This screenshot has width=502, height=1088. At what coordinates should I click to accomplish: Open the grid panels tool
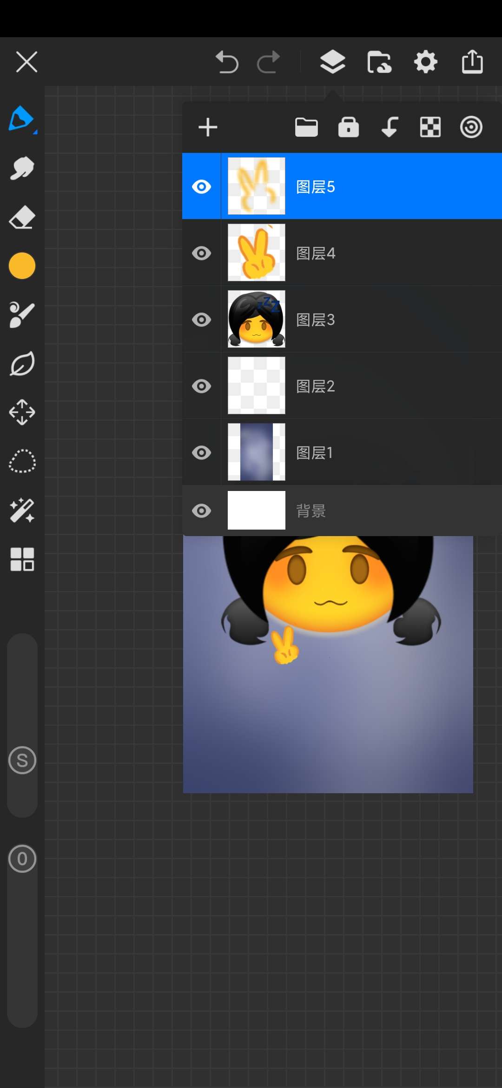(22, 559)
